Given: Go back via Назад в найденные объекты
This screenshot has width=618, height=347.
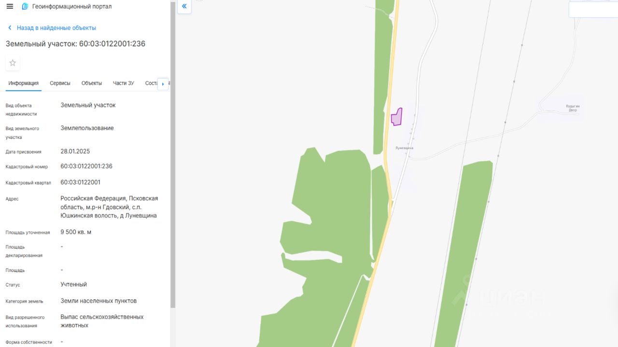Looking at the screenshot, I should 56,28.
